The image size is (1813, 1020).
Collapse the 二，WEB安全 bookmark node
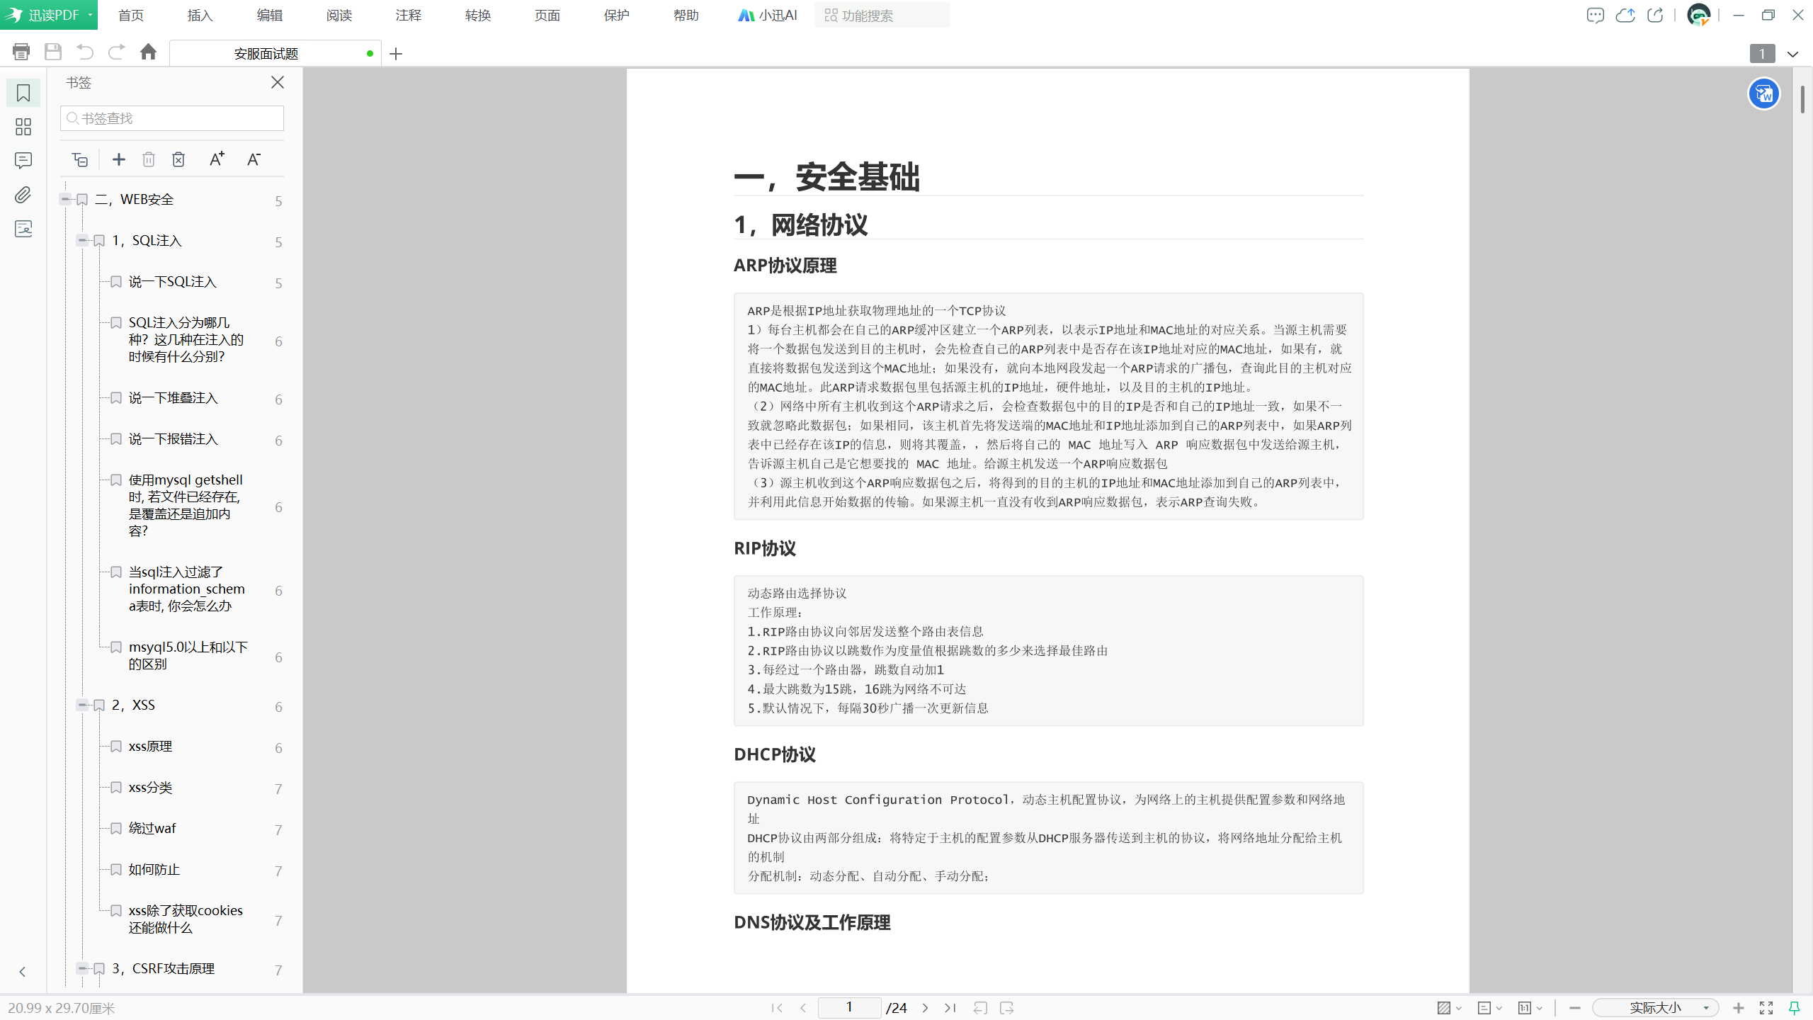click(x=66, y=199)
